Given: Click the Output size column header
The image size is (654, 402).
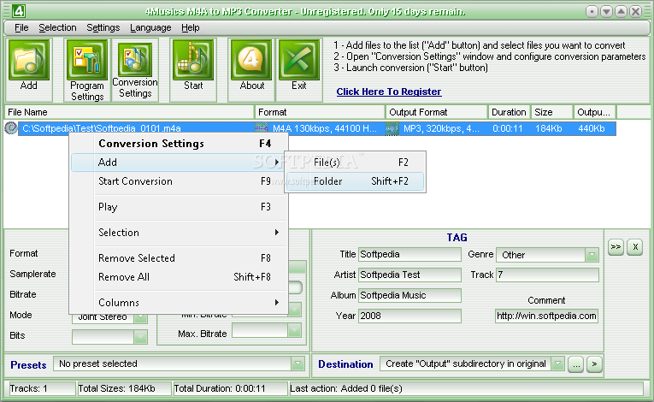Looking at the screenshot, I should point(595,112).
